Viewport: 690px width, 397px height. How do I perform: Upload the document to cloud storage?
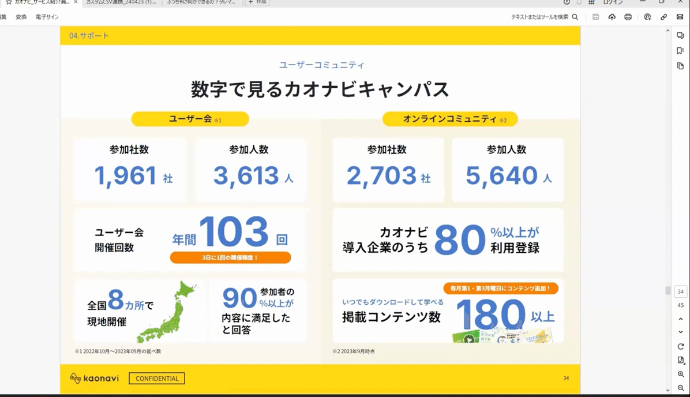612,17
